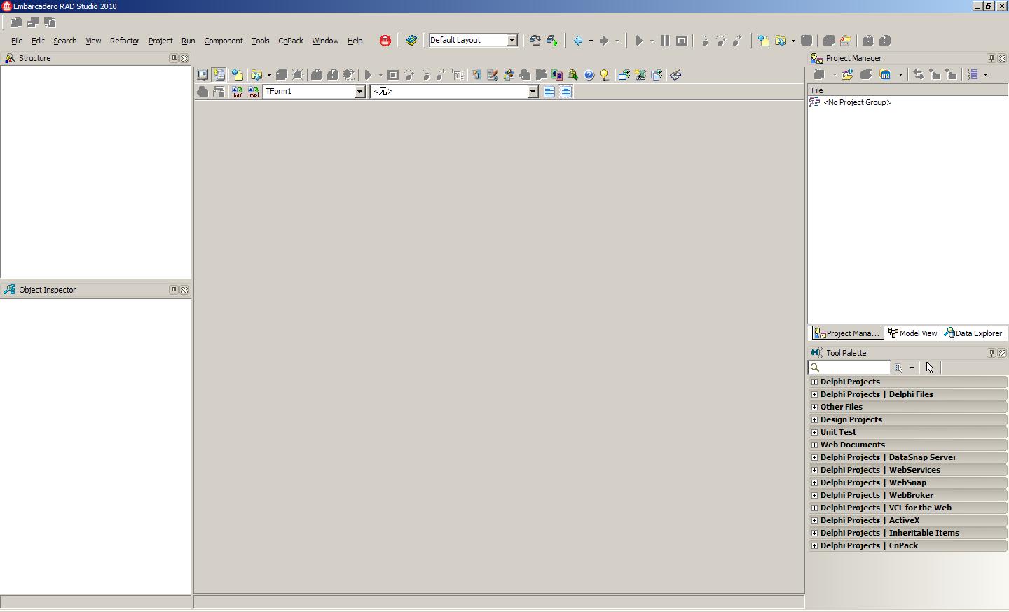Open the Default Layout dropdown
Image resolution: width=1009 pixels, height=612 pixels.
(x=512, y=40)
